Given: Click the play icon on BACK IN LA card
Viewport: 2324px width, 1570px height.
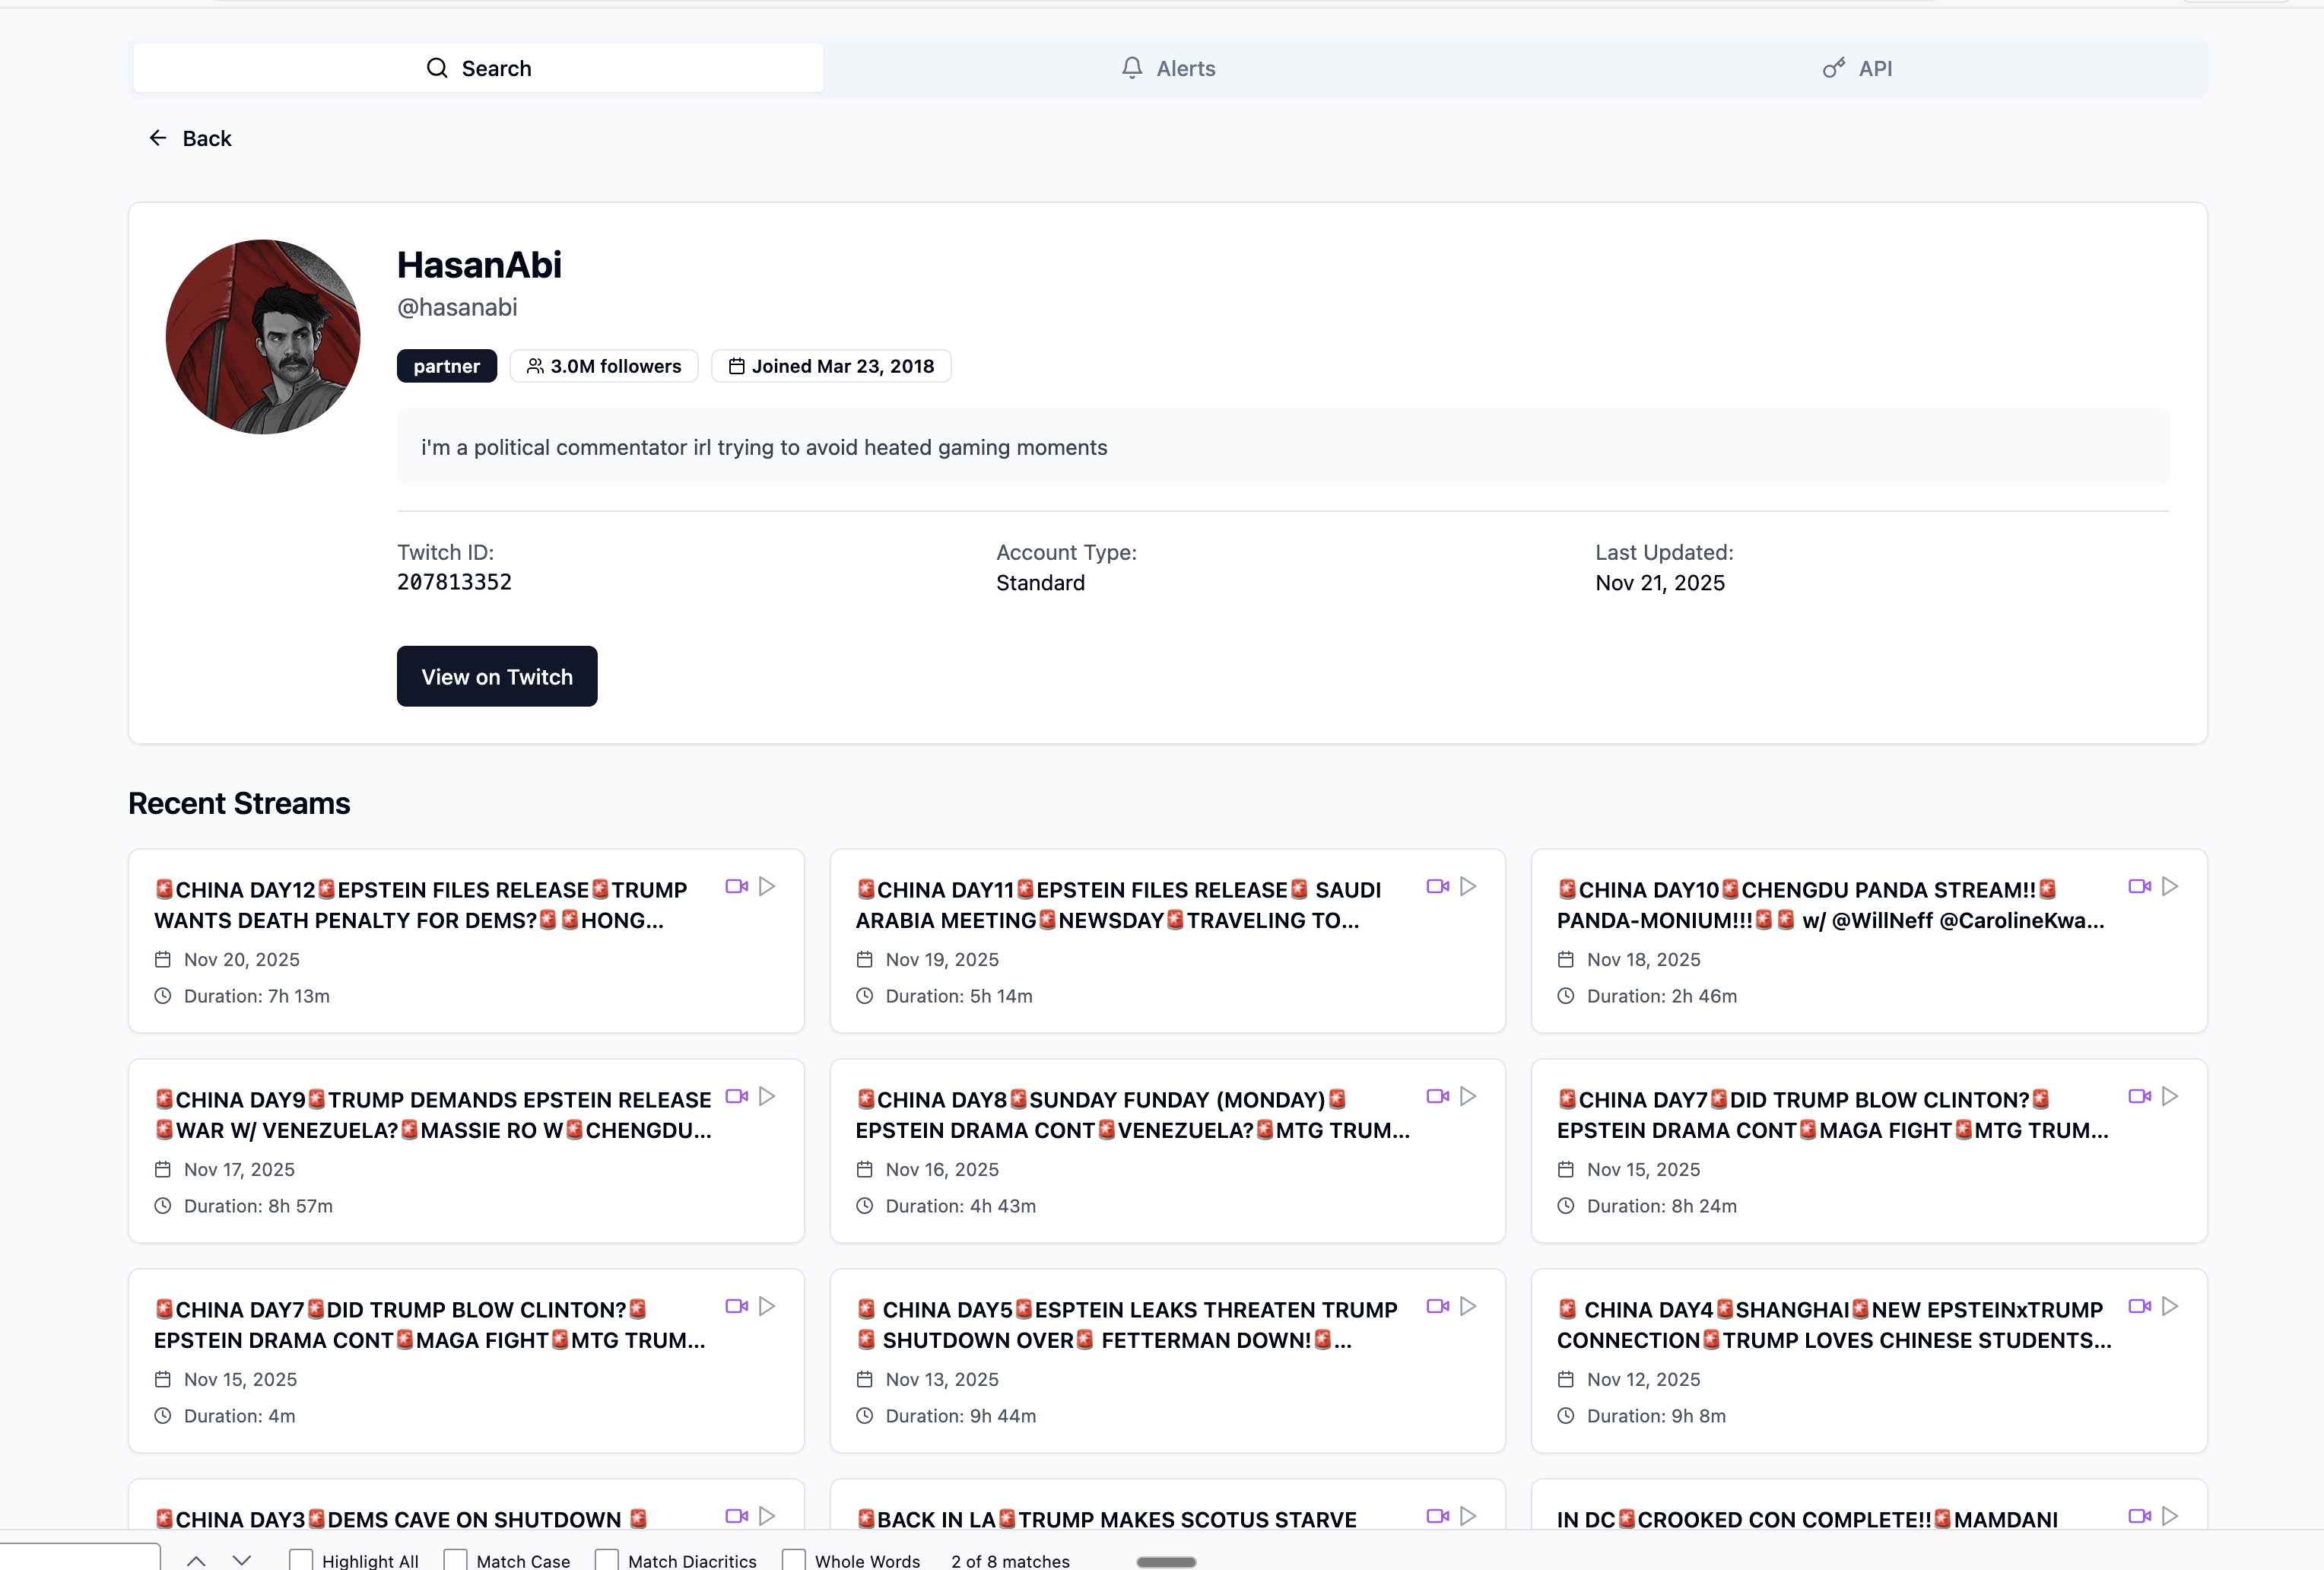Looking at the screenshot, I should point(1468,1516).
